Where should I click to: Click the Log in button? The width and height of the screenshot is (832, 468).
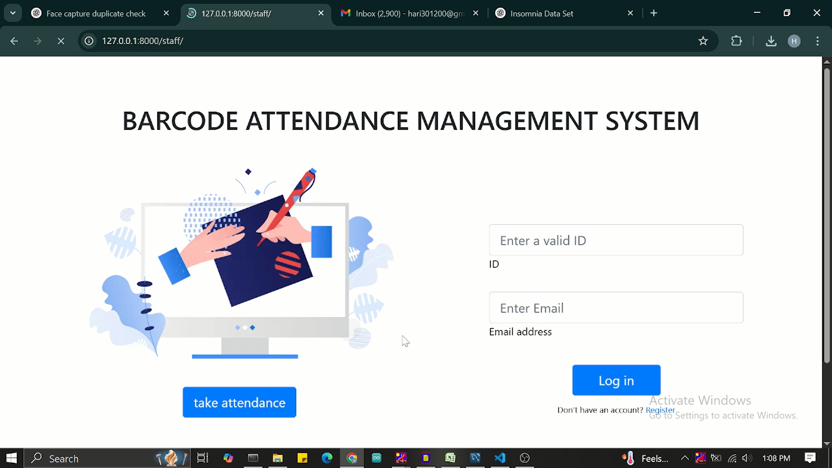[x=616, y=380]
